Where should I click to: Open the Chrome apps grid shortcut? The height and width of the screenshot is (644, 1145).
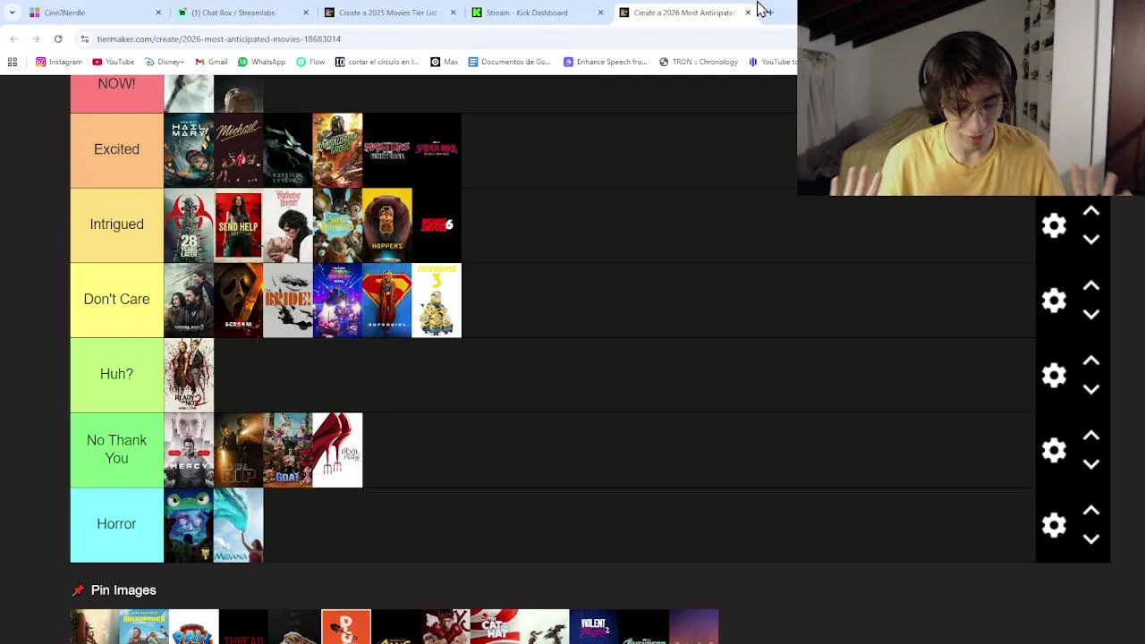(x=13, y=62)
